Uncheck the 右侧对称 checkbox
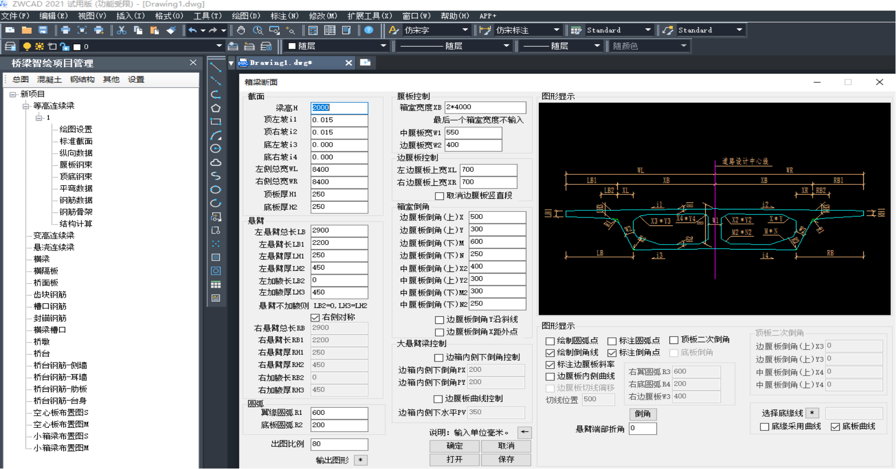896x469 pixels. tap(315, 317)
